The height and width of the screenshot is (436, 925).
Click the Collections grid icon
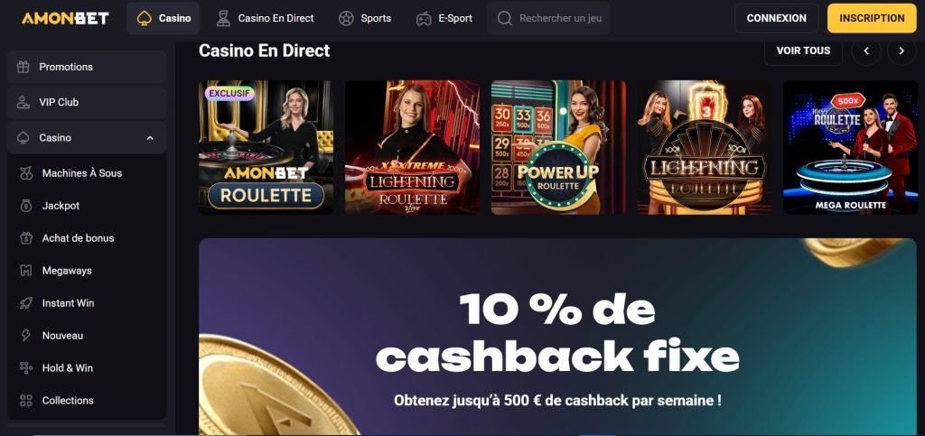point(26,400)
